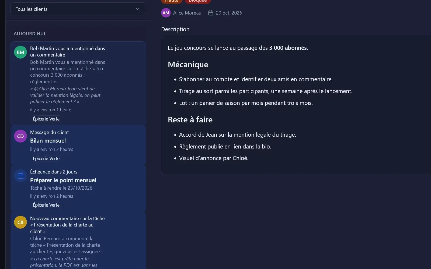Viewport: 431px width, 269px height.
Task: Click Chloé Bernard's CB avatar
Action: point(20,222)
